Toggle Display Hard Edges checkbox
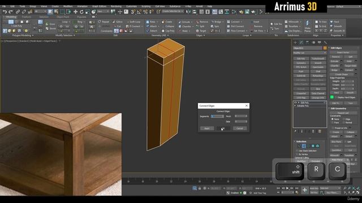362x203 pixels. 336,98
